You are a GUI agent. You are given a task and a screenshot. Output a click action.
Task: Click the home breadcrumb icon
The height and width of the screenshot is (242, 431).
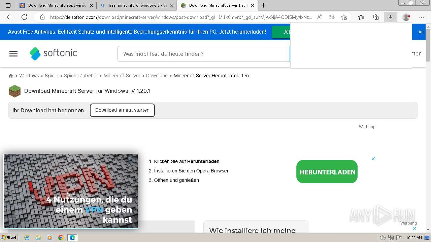pyautogui.click(x=11, y=76)
